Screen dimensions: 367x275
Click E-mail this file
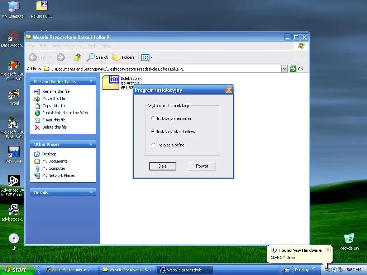click(54, 120)
